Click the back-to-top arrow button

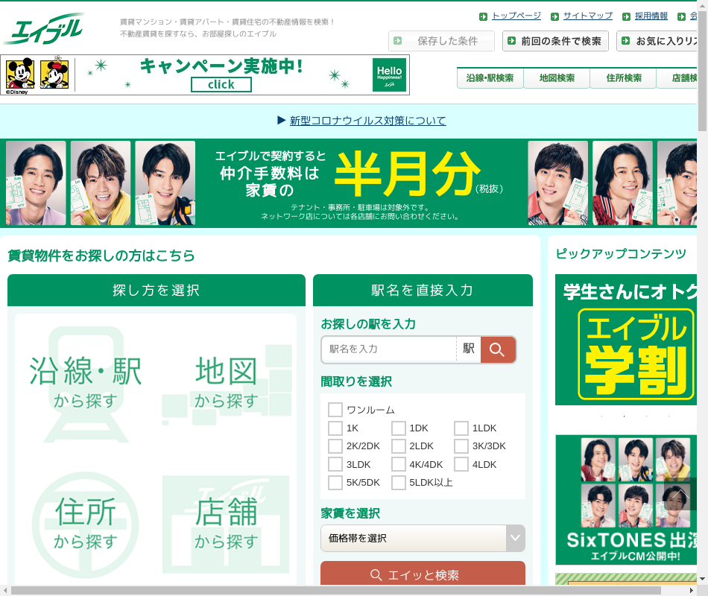680,494
